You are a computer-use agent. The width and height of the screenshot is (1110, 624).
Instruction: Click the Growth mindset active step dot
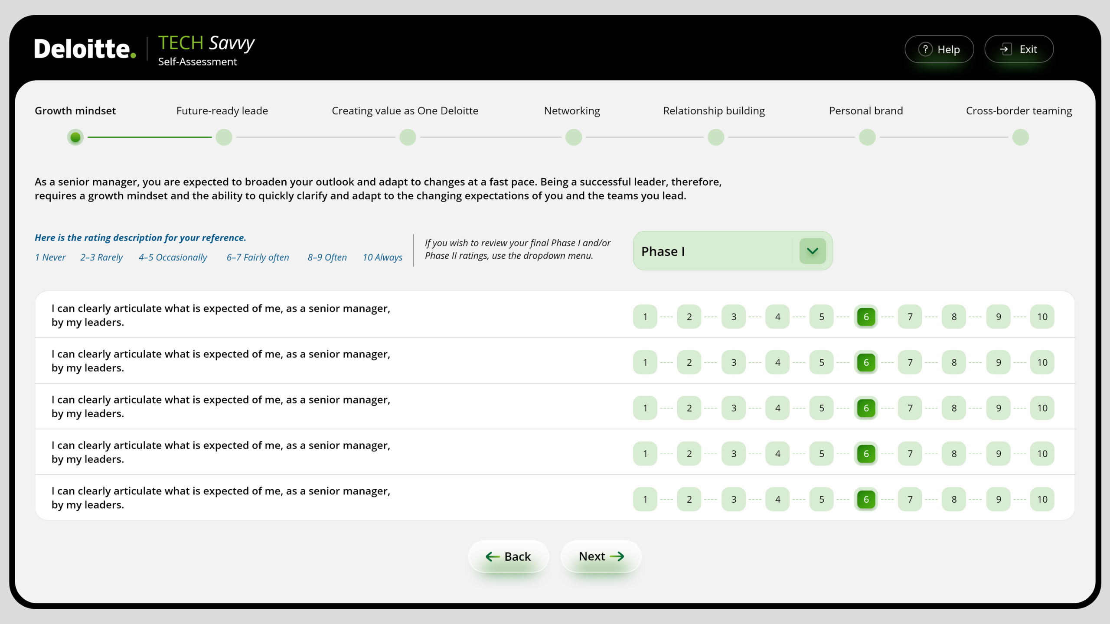[75, 137]
